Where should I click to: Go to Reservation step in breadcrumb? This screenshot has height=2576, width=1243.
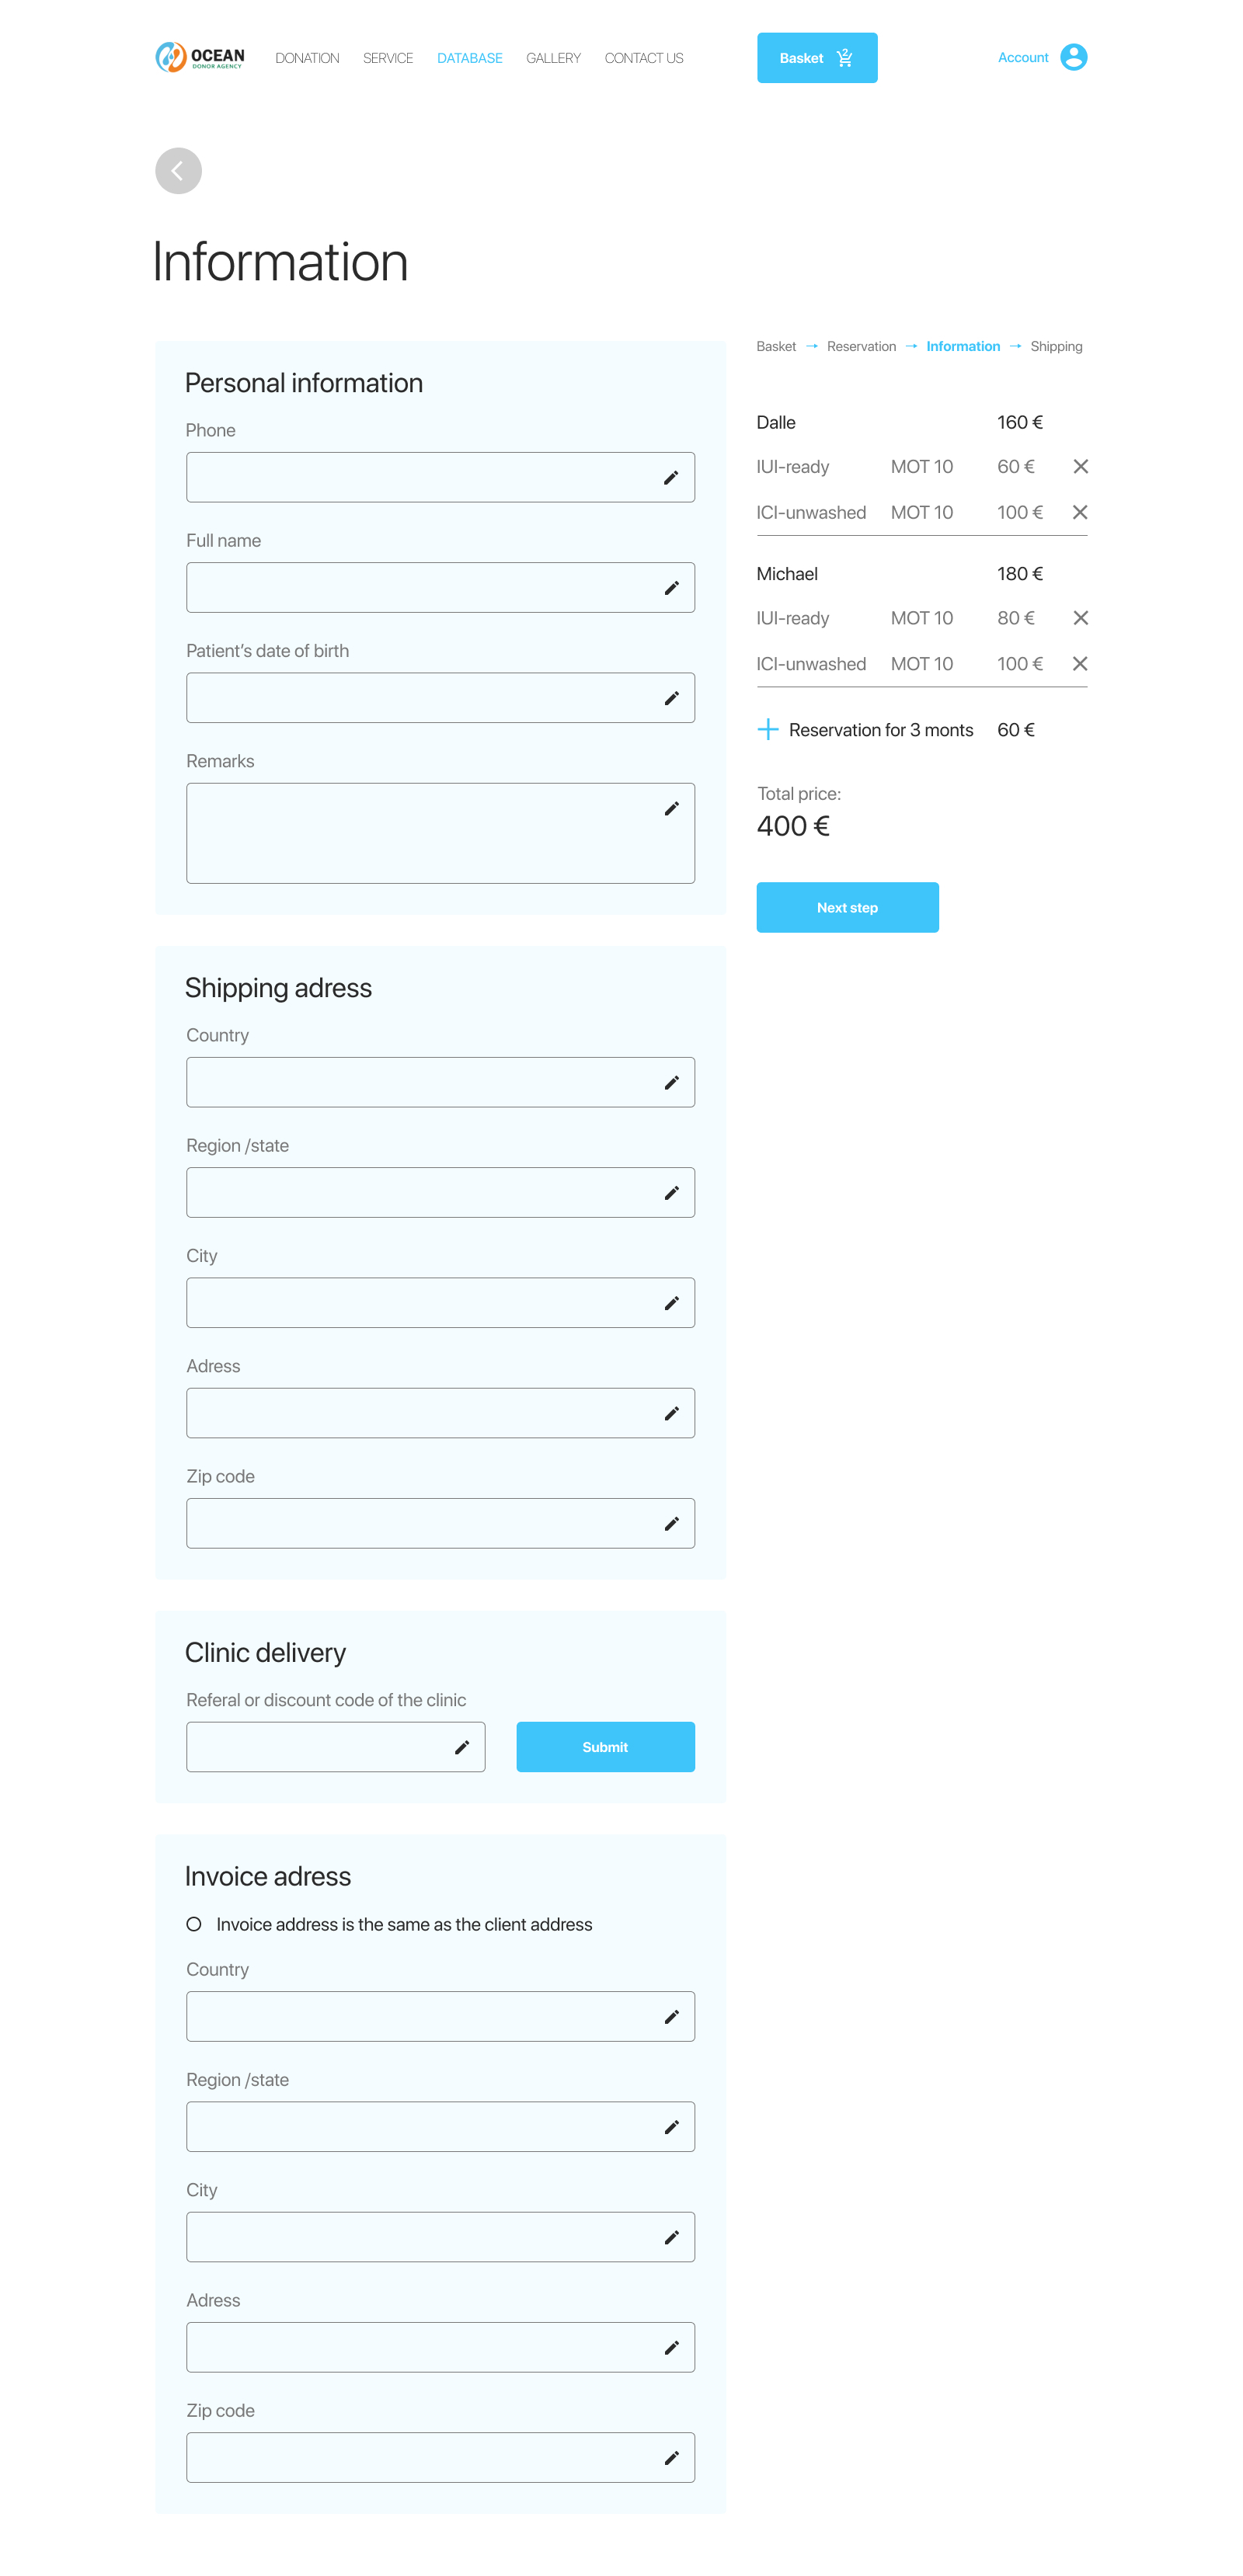pyautogui.click(x=861, y=346)
